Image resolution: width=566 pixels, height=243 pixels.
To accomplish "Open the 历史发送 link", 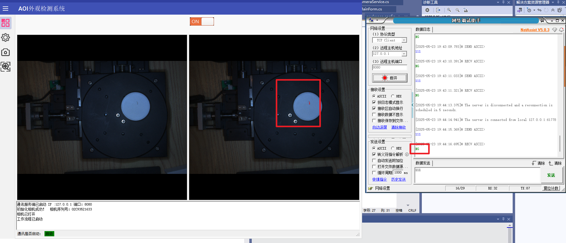I will pos(399,179).
